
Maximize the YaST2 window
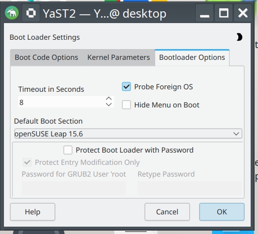pos(224,13)
